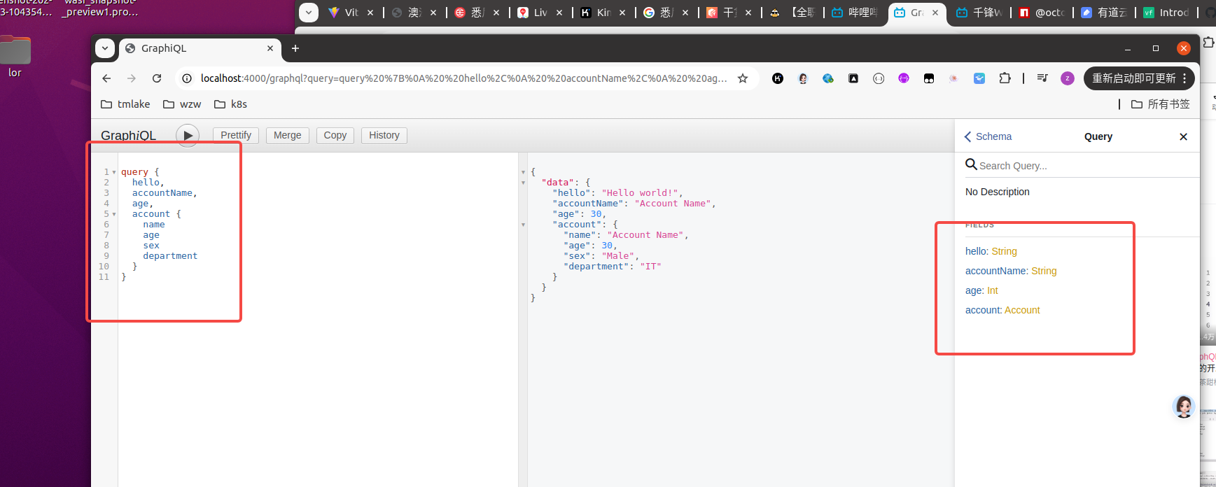
Task: Collapse the account block on line 5
Action: tap(114, 214)
